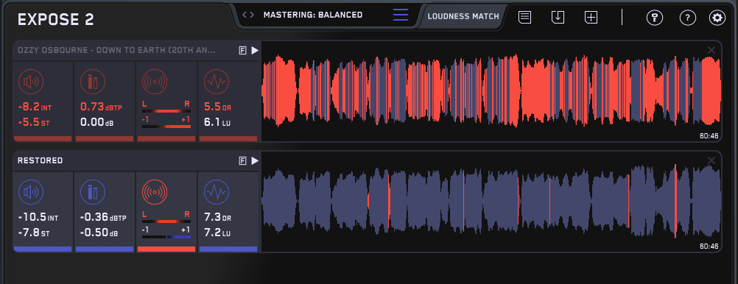Click the peaks icon for Restored track
The width and height of the screenshot is (738, 284).
pos(93,192)
